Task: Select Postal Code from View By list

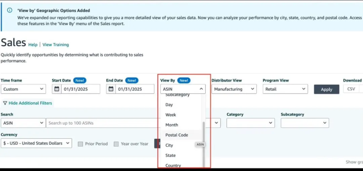Action: coord(177,135)
